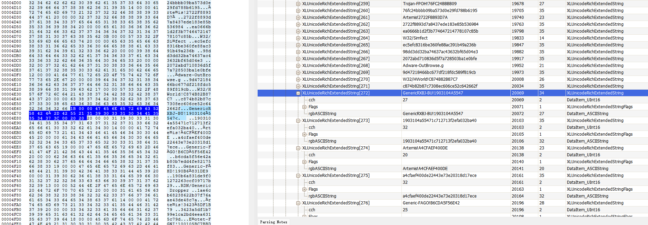Expand XLUnicodeRichExtendedString[259] node
Viewport: 648px width, 225px height.
tap(298, 4)
